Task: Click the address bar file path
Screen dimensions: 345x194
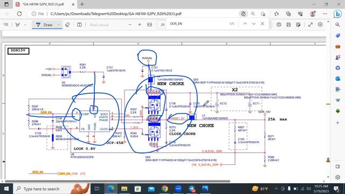Action: [116, 14]
